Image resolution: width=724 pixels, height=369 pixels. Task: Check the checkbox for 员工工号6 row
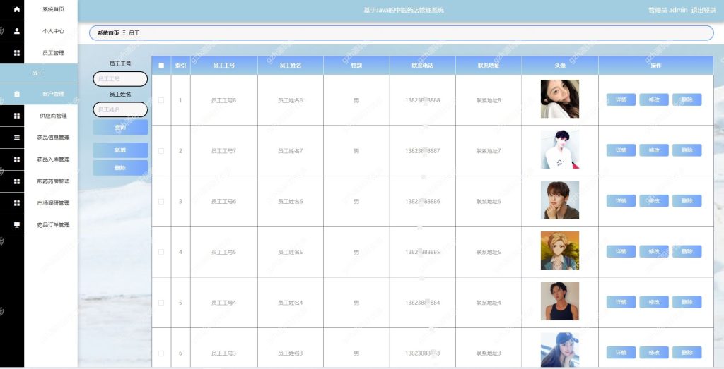(x=161, y=201)
